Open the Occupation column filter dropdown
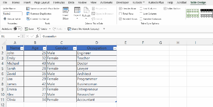The image size is (213, 107). coord(115,48)
